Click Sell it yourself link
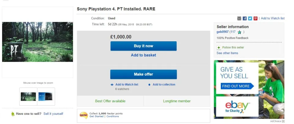The height and width of the screenshot is (124, 294). [53, 114]
